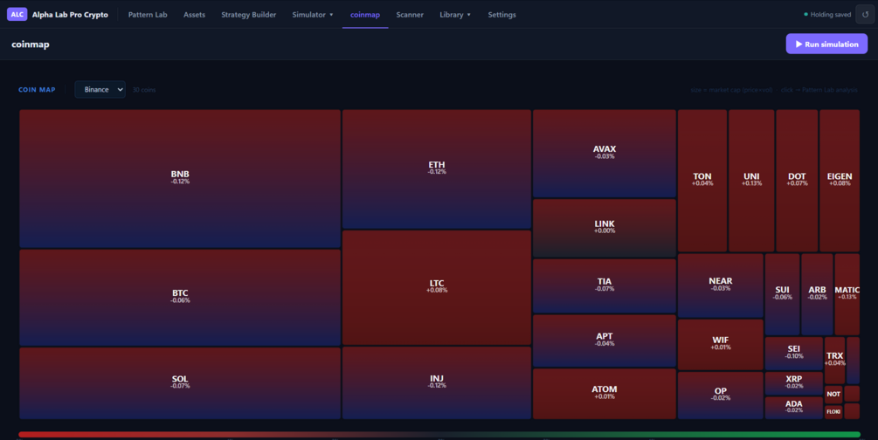The width and height of the screenshot is (878, 440).
Task: Open the SEI tile
Action: (x=794, y=354)
